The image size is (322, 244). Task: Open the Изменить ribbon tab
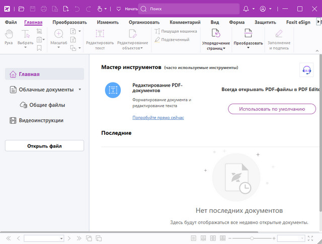coord(108,22)
